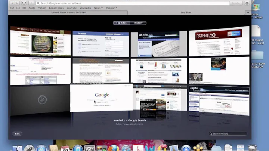This screenshot has width=269, height=151.
Task: Open App Store from the Dock
Action: pyautogui.click(x=41, y=148)
